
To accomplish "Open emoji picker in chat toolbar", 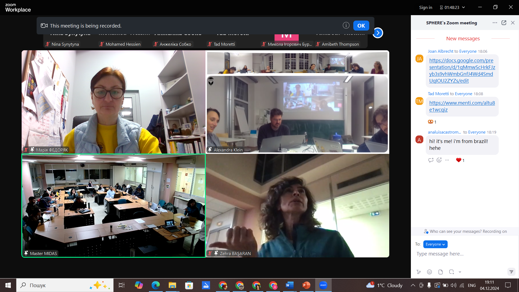I will [x=430, y=272].
